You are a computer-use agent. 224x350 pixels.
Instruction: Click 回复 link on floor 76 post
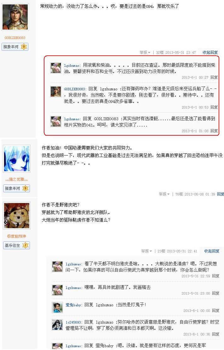(x=221, y=194)
